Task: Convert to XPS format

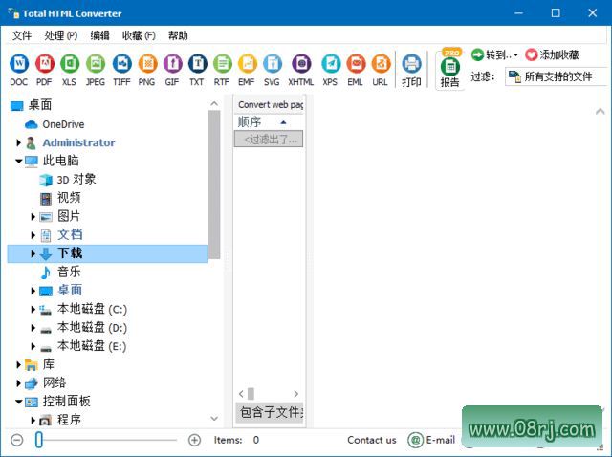Action: [x=330, y=70]
